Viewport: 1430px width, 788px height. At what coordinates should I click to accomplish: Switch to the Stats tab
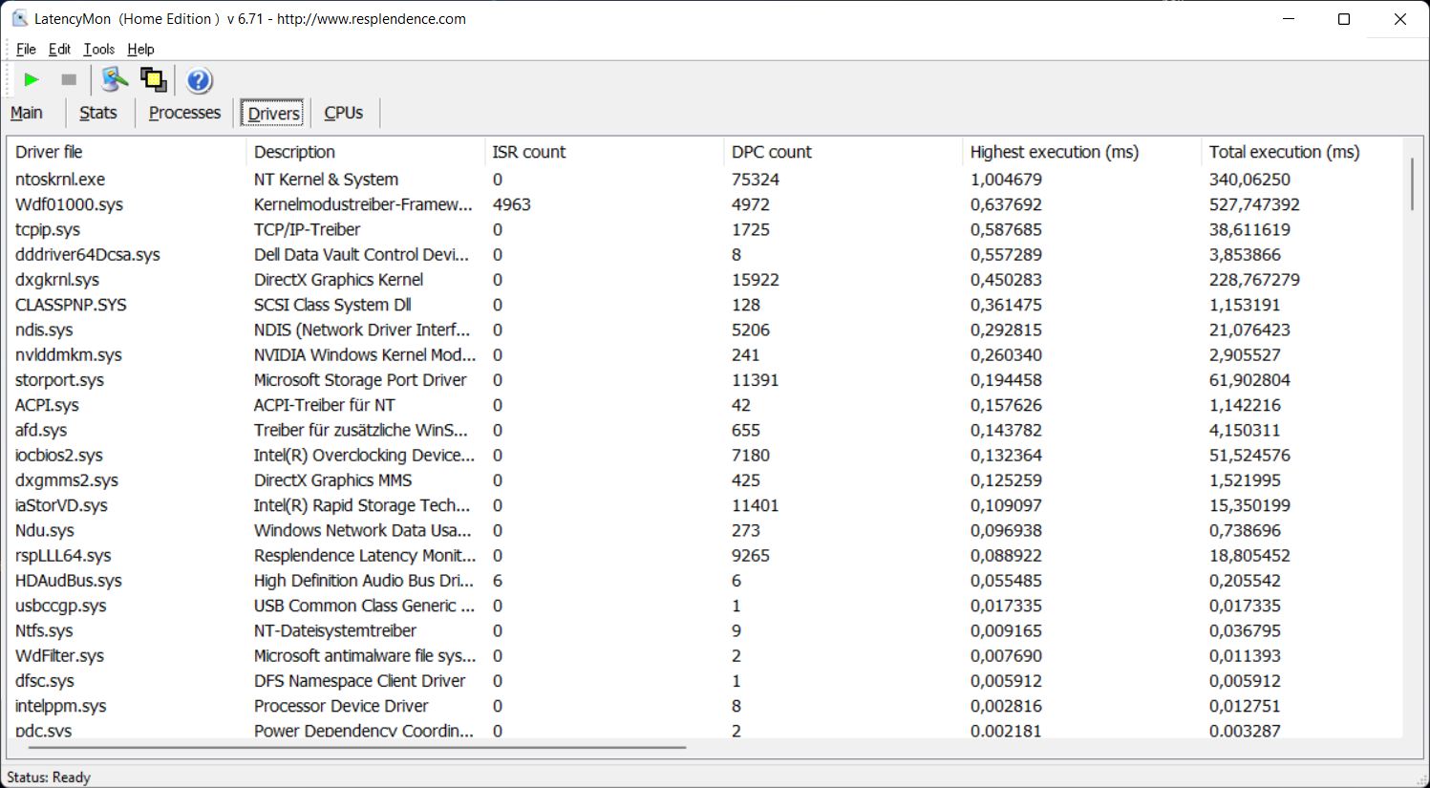pyautogui.click(x=97, y=113)
